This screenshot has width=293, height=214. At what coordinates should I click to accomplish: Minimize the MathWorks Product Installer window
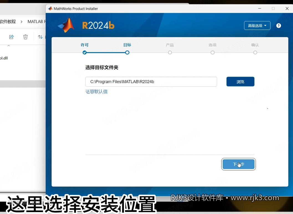click(x=259, y=8)
